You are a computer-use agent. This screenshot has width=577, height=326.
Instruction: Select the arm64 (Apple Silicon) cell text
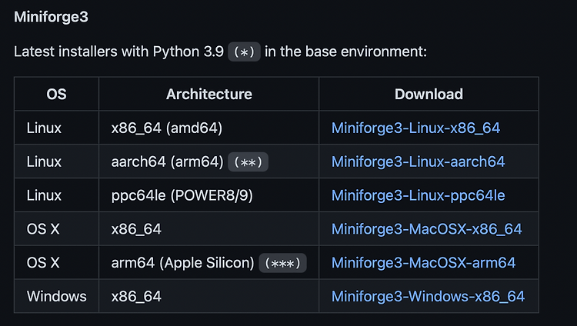click(182, 263)
